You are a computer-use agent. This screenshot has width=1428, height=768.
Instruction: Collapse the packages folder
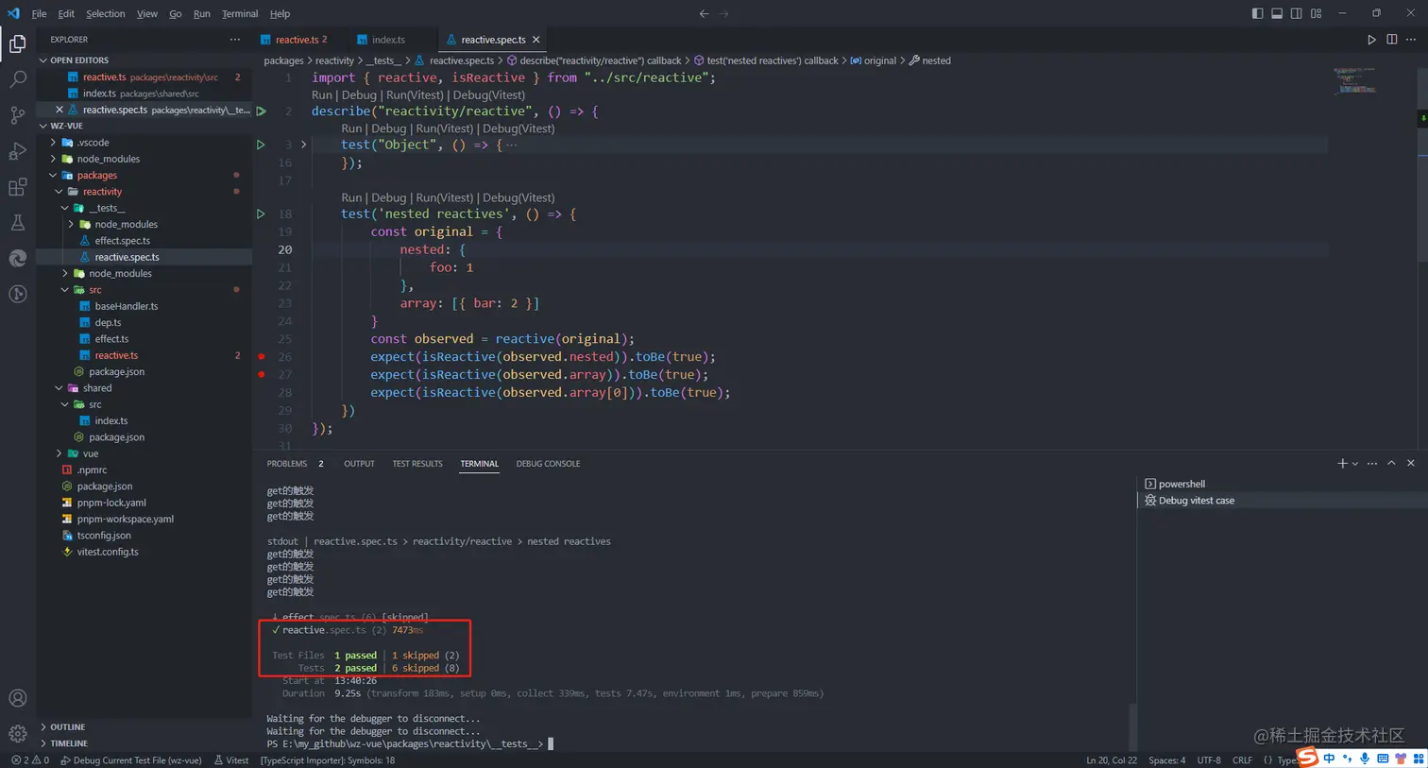(x=53, y=176)
